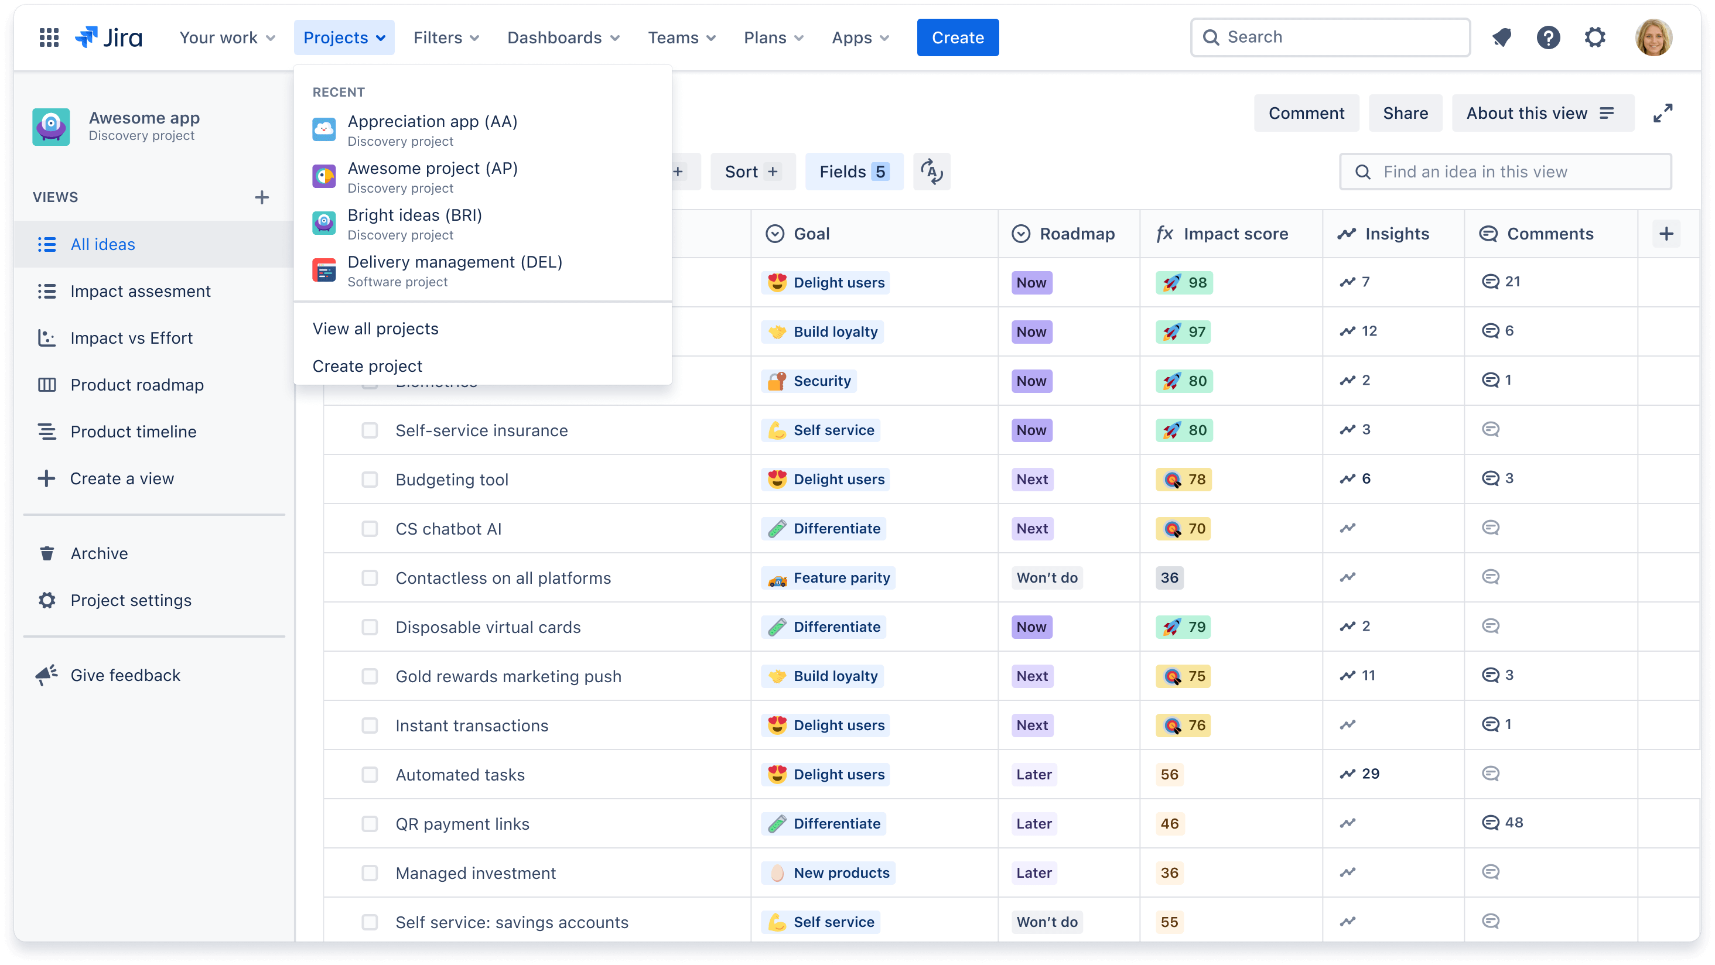Open the app switcher grid icon
The width and height of the screenshot is (1715, 965).
click(x=49, y=37)
